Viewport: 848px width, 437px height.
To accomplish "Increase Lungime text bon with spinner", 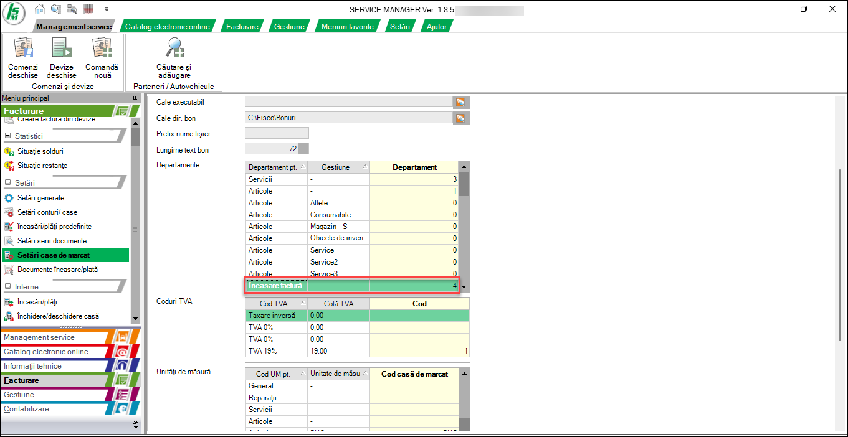I will 303,146.
